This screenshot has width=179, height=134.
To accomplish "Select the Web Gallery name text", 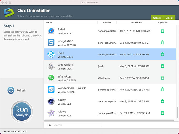I will pos(65,65).
